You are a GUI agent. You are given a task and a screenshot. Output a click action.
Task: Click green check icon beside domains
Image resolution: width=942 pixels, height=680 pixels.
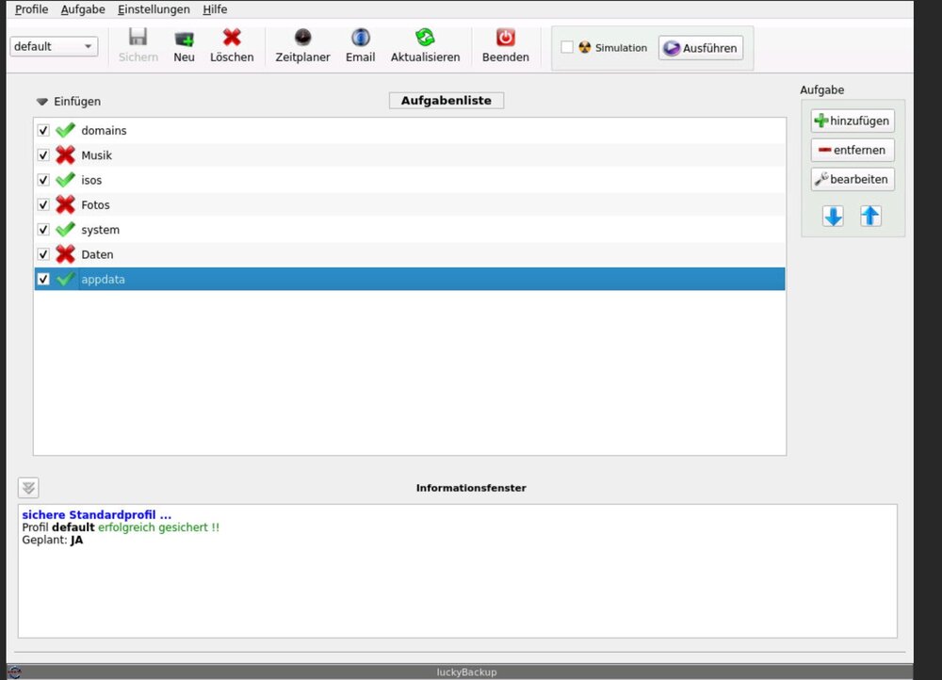click(x=65, y=130)
